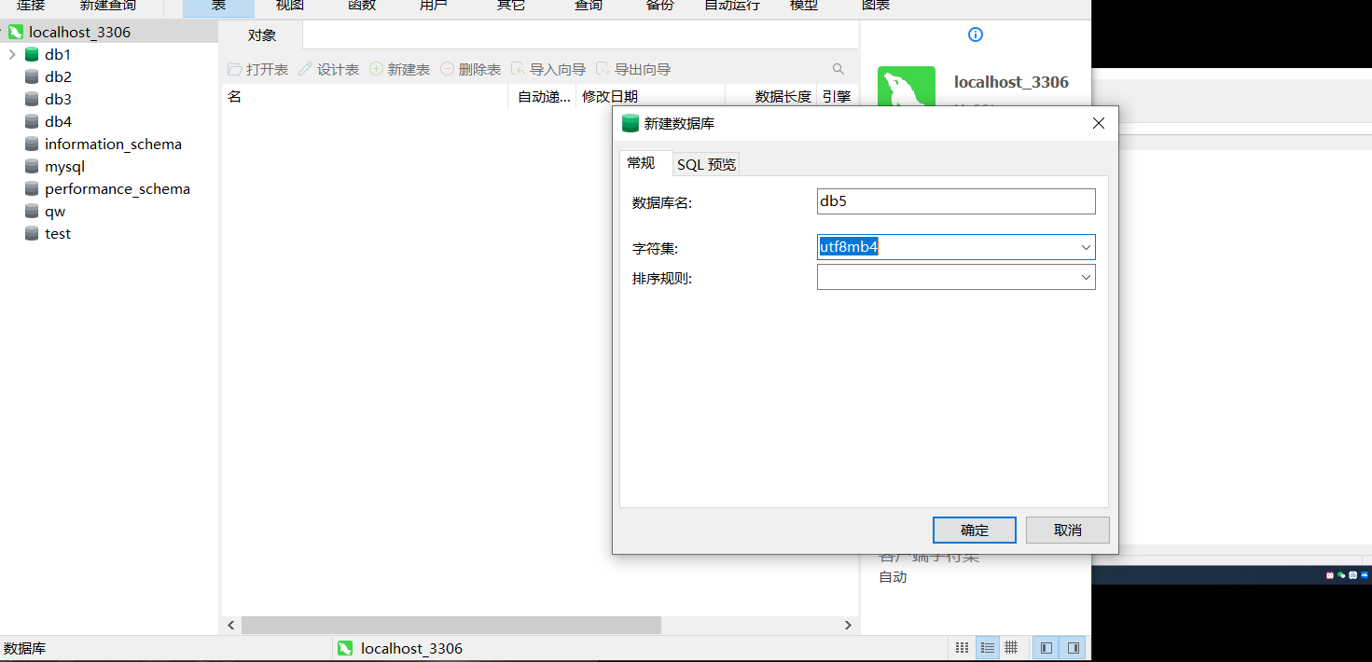Sort by the 引擎 column header
1372x662 pixels.
pos(837,96)
